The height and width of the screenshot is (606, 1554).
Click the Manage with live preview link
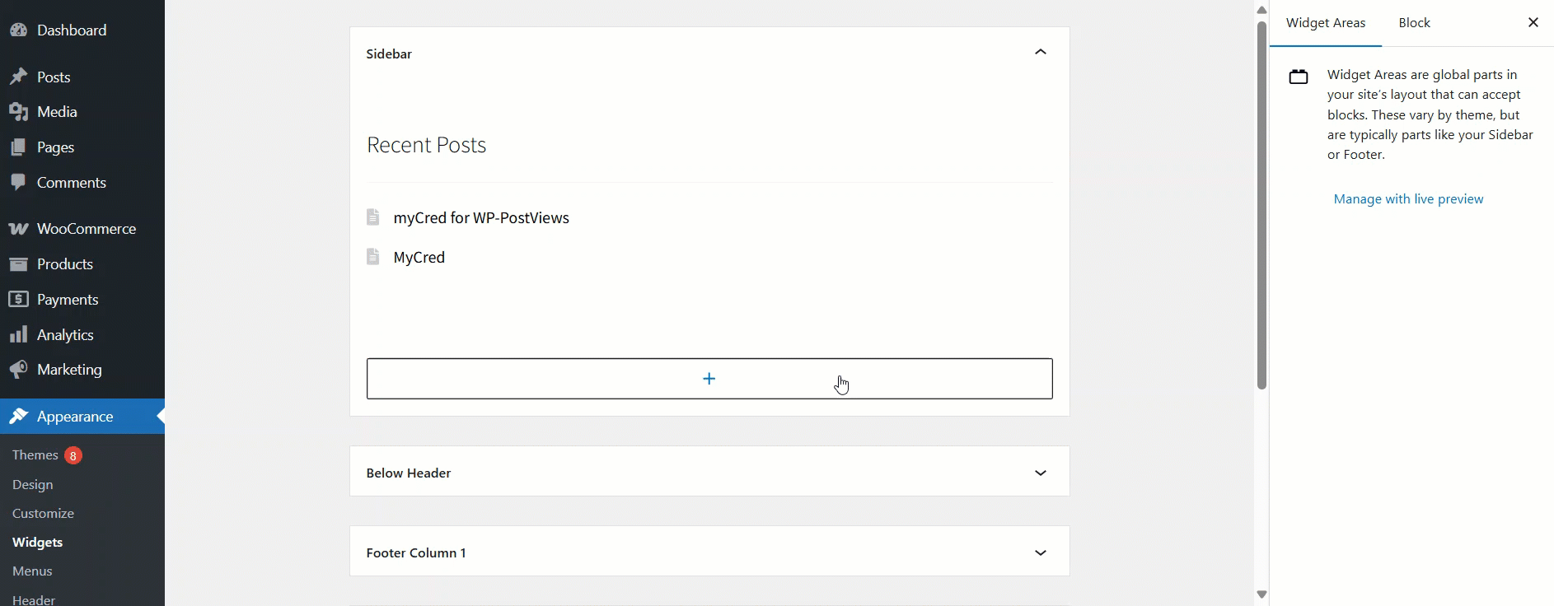(x=1408, y=199)
